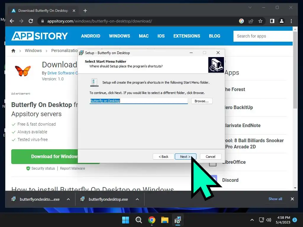This screenshot has height=227, width=303.
Task: Close the Download Butterfly On Desktop tab
Action: pos(74,11)
